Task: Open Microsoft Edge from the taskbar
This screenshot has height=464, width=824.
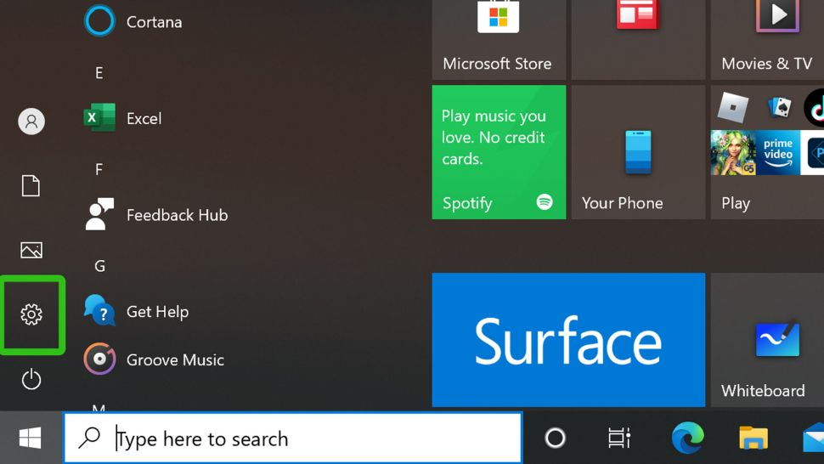Action: point(687,439)
